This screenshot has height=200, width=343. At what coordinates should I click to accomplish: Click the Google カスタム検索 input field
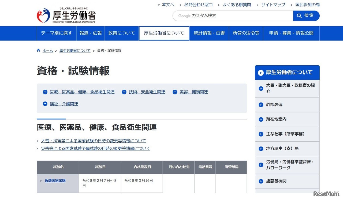tap(232, 16)
